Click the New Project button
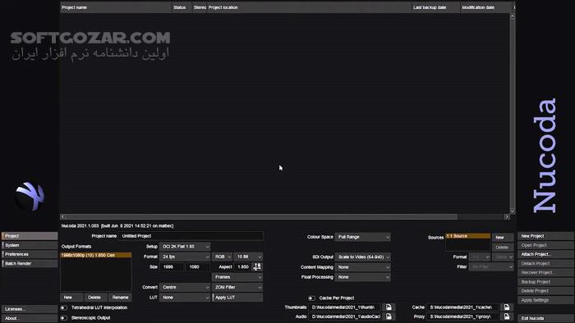This screenshot has width=575, height=323. tap(545, 236)
